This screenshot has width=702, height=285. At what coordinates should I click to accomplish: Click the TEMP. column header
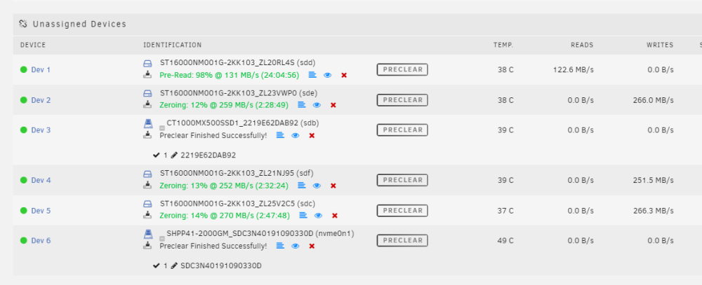pos(503,45)
